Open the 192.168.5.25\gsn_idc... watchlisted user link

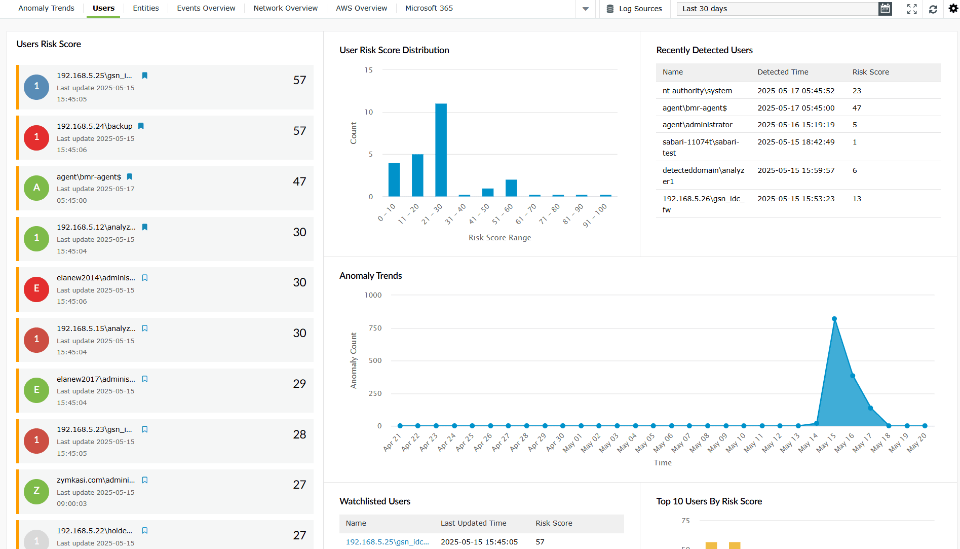tap(388, 542)
